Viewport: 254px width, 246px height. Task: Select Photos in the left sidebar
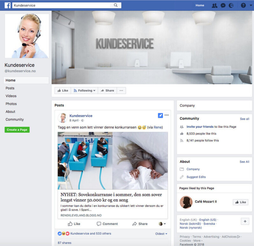(x=11, y=104)
